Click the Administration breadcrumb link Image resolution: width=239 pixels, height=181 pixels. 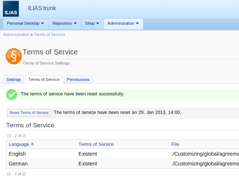pyautogui.click(x=16, y=34)
